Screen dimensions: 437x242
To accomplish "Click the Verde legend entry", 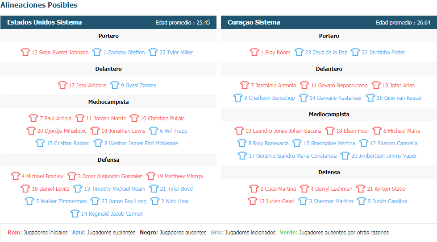I will pyautogui.click(x=334, y=233).
